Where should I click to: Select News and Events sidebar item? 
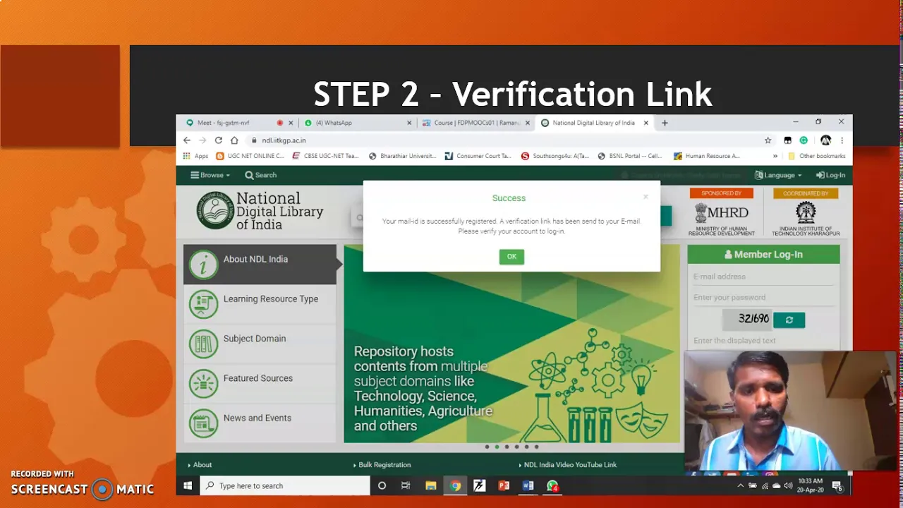pos(260,423)
